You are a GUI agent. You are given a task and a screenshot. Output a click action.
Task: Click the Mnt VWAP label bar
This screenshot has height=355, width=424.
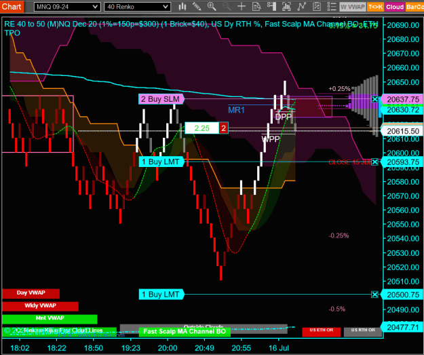click(x=50, y=319)
